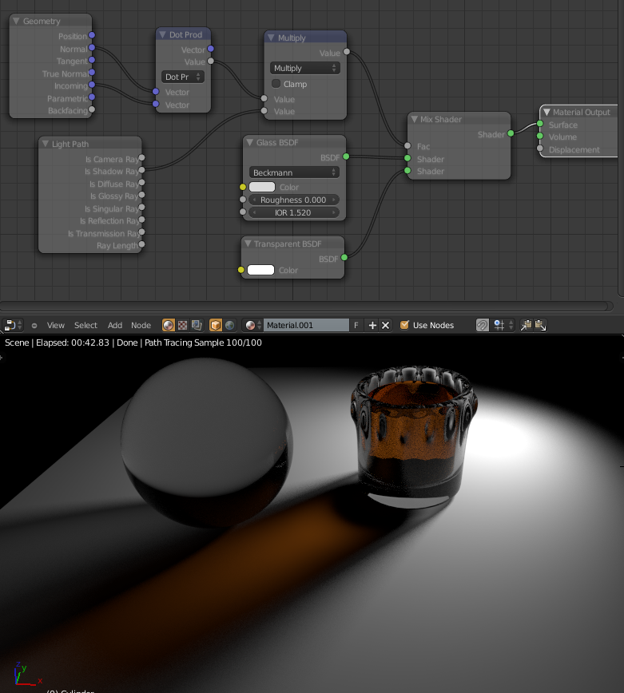Collapse the Material Output node triangle

[547, 113]
